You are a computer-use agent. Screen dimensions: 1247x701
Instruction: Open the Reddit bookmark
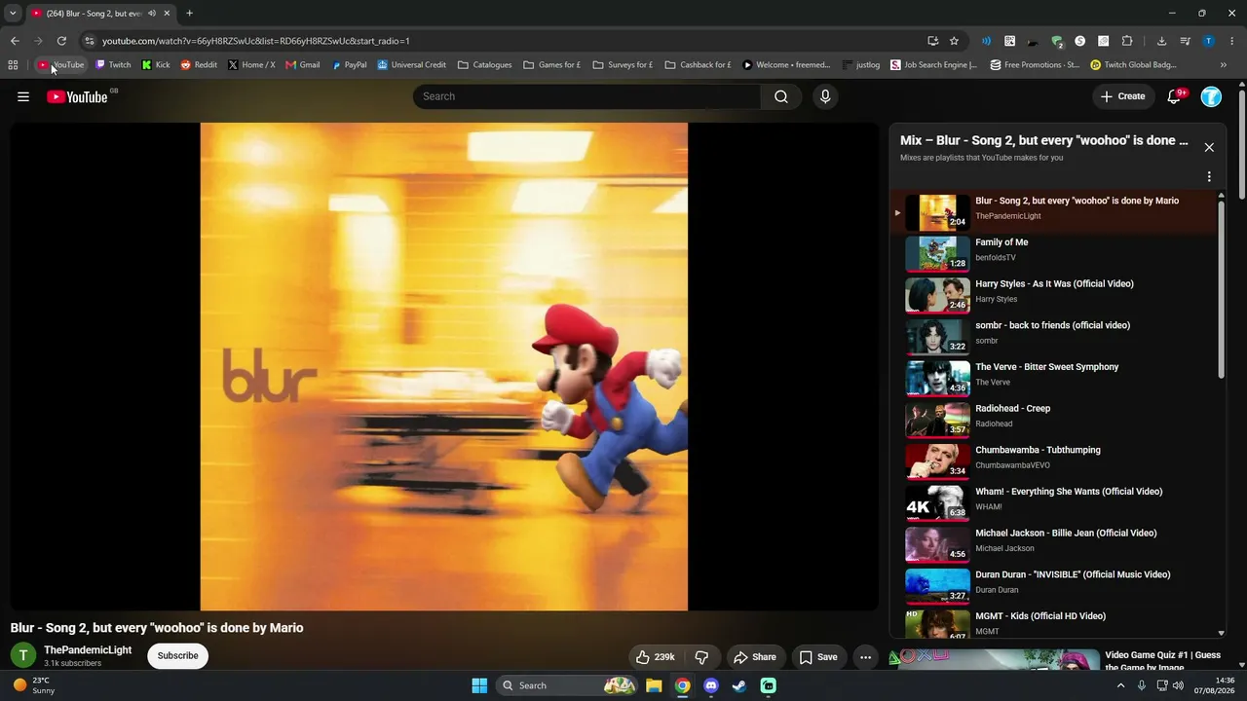[199, 65]
